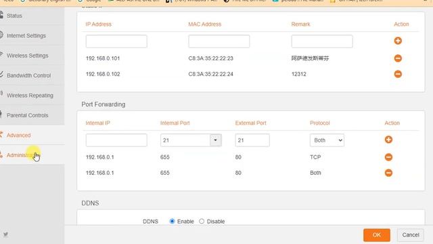Open the Status menu item
Image resolution: width=433 pixels, height=244 pixels.
pos(14,16)
